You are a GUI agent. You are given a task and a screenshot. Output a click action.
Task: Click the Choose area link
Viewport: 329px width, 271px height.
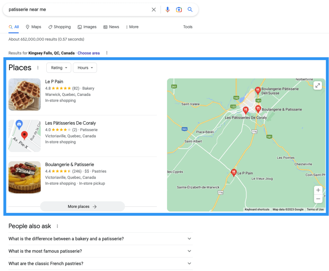tap(89, 53)
